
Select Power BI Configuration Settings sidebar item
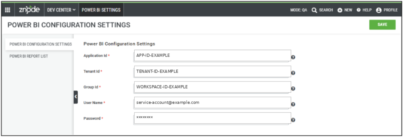(41, 44)
